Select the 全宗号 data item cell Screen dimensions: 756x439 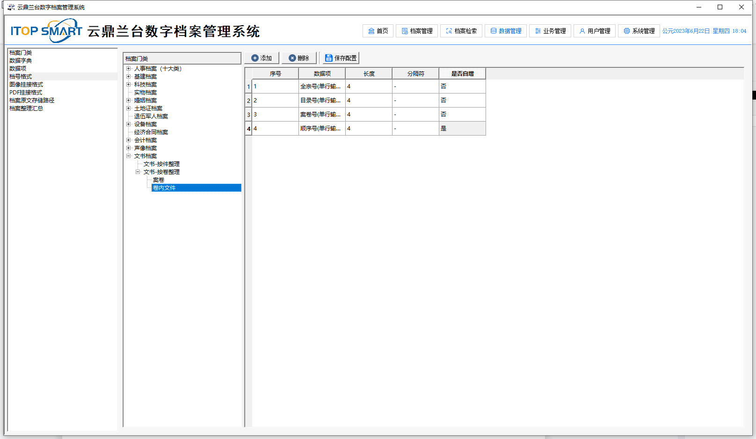321,86
